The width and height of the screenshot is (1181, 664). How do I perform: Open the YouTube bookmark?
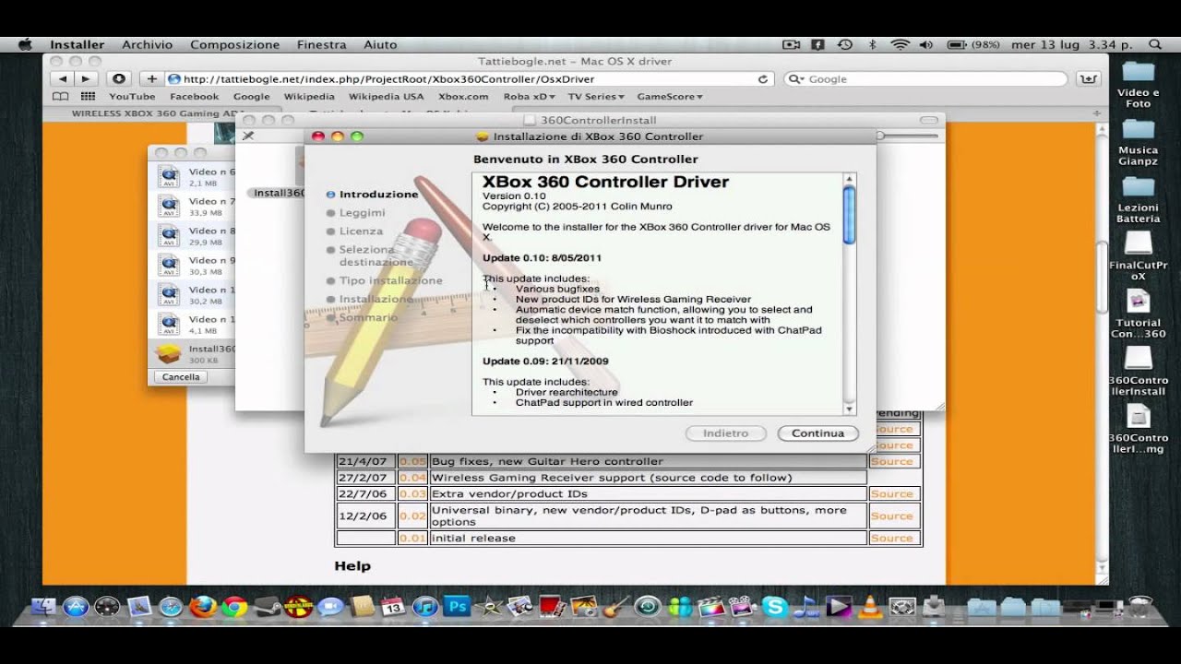(x=132, y=96)
